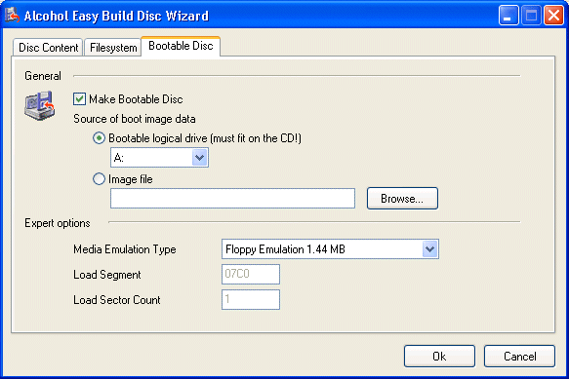Image resolution: width=569 pixels, height=379 pixels.
Task: Open the Filesystem tab
Action: pos(113,48)
